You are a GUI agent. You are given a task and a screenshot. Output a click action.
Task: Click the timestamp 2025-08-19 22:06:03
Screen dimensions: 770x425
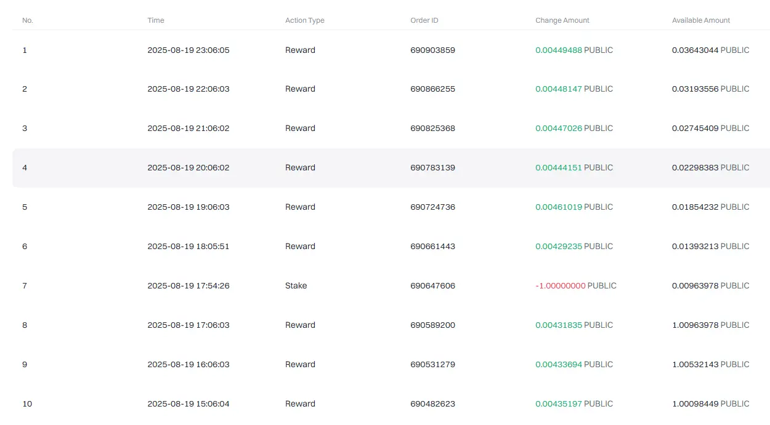(x=188, y=89)
